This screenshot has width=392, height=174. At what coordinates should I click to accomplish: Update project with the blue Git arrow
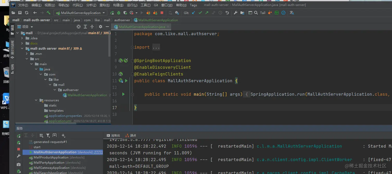193,13
